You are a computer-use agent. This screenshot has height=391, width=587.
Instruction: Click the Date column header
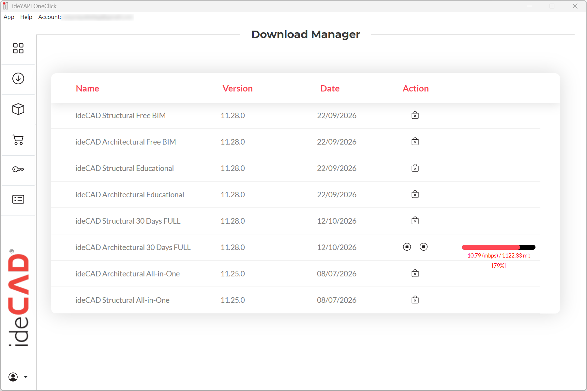pos(330,89)
